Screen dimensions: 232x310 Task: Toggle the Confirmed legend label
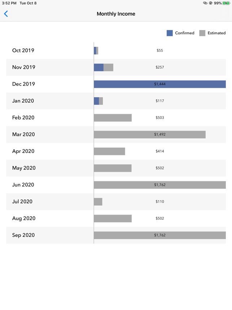tap(183, 33)
